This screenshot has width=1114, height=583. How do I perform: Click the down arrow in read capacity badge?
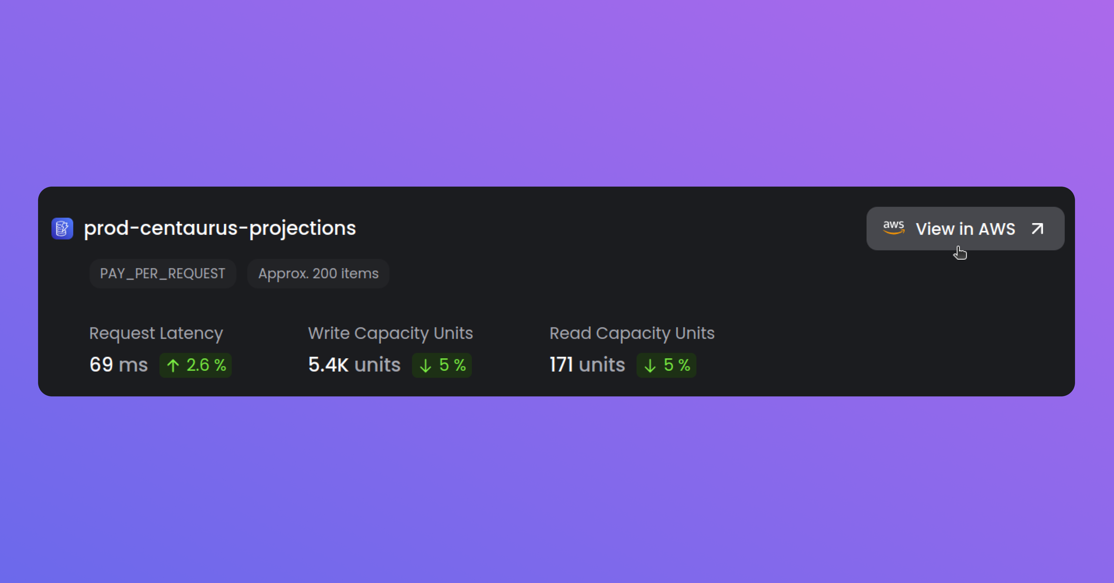(x=650, y=365)
